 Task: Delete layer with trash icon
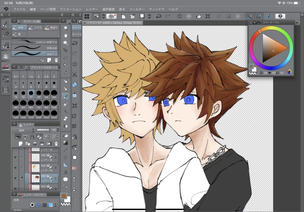click(56, 144)
